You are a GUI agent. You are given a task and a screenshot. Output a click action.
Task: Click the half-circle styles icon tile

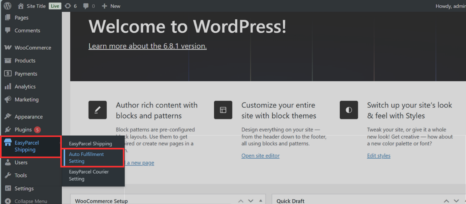(349, 110)
